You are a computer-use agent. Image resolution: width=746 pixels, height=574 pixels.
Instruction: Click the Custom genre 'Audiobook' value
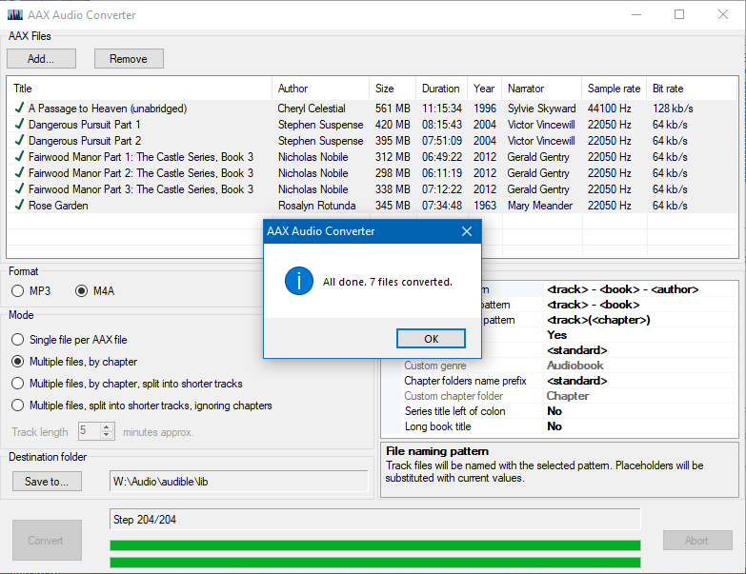click(x=575, y=366)
